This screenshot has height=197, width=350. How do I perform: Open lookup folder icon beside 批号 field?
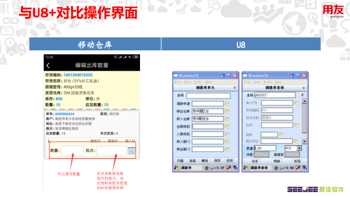(296, 125)
